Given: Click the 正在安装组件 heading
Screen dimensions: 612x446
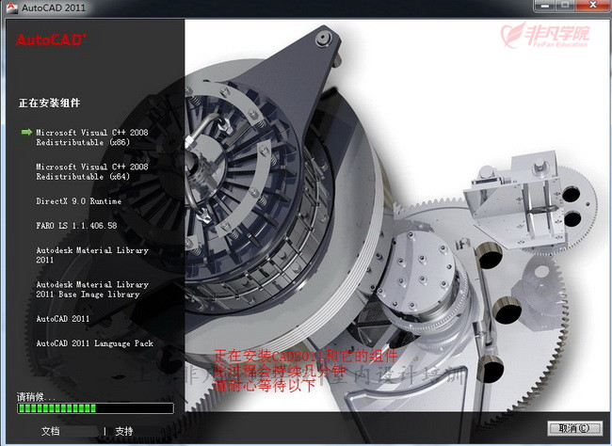Looking at the screenshot, I should click(x=49, y=103).
